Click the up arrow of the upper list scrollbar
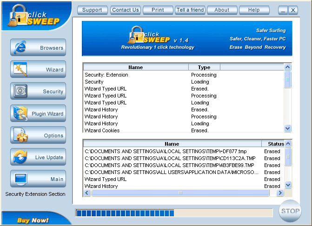 (x=287, y=67)
